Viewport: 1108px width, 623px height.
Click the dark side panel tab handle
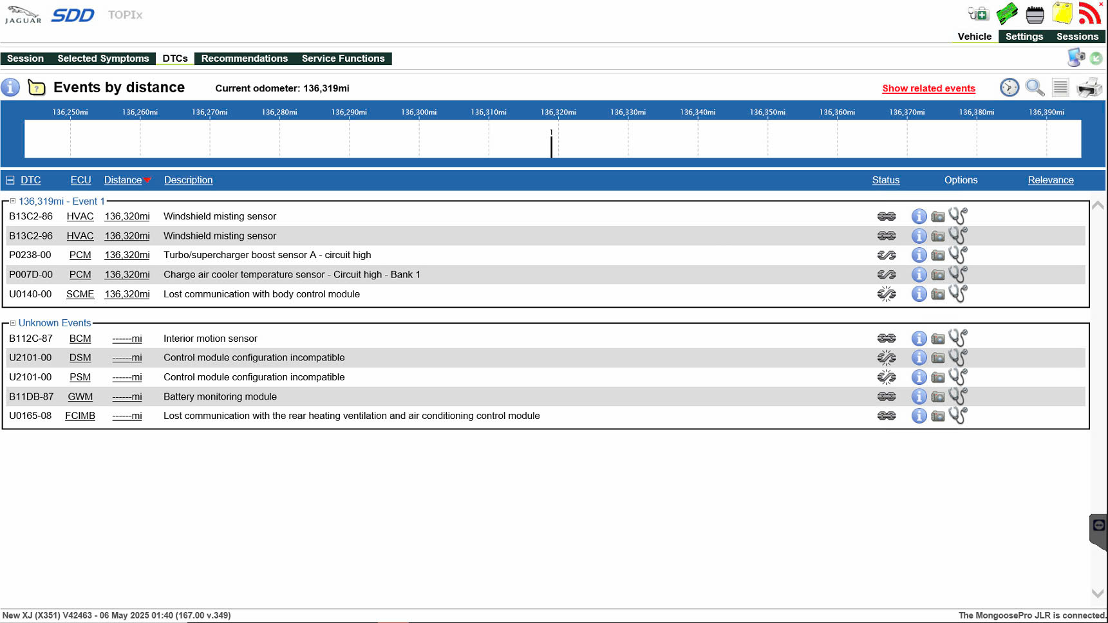click(x=1098, y=532)
